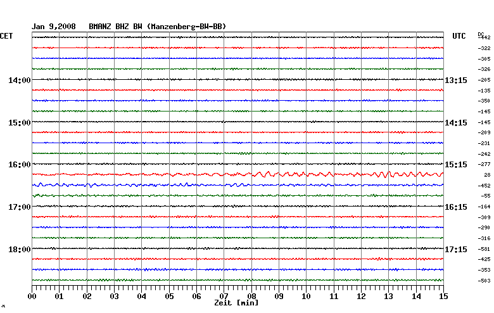Click the "UTC" time zone label

pos(459,36)
